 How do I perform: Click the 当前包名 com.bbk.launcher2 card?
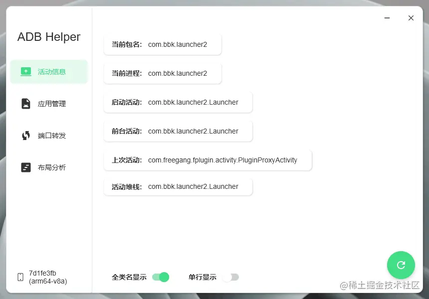(x=162, y=44)
